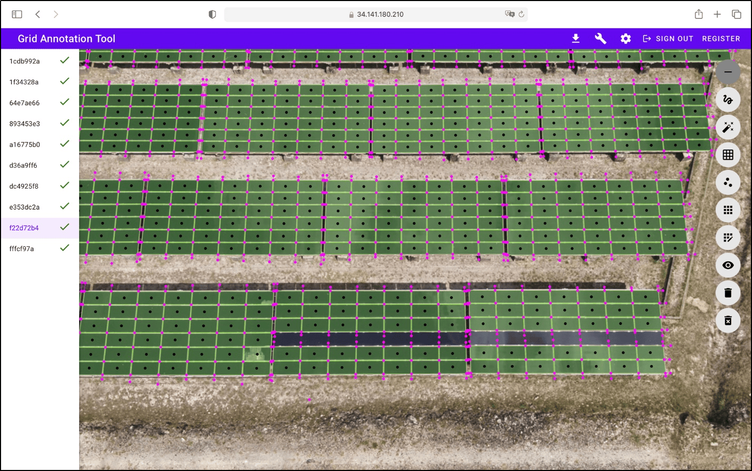Viewport: 752px width, 471px height.
Task: Select the freehand gesture draw tool
Action: coord(727,100)
